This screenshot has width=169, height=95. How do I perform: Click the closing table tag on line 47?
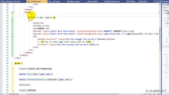coord(24,55)
